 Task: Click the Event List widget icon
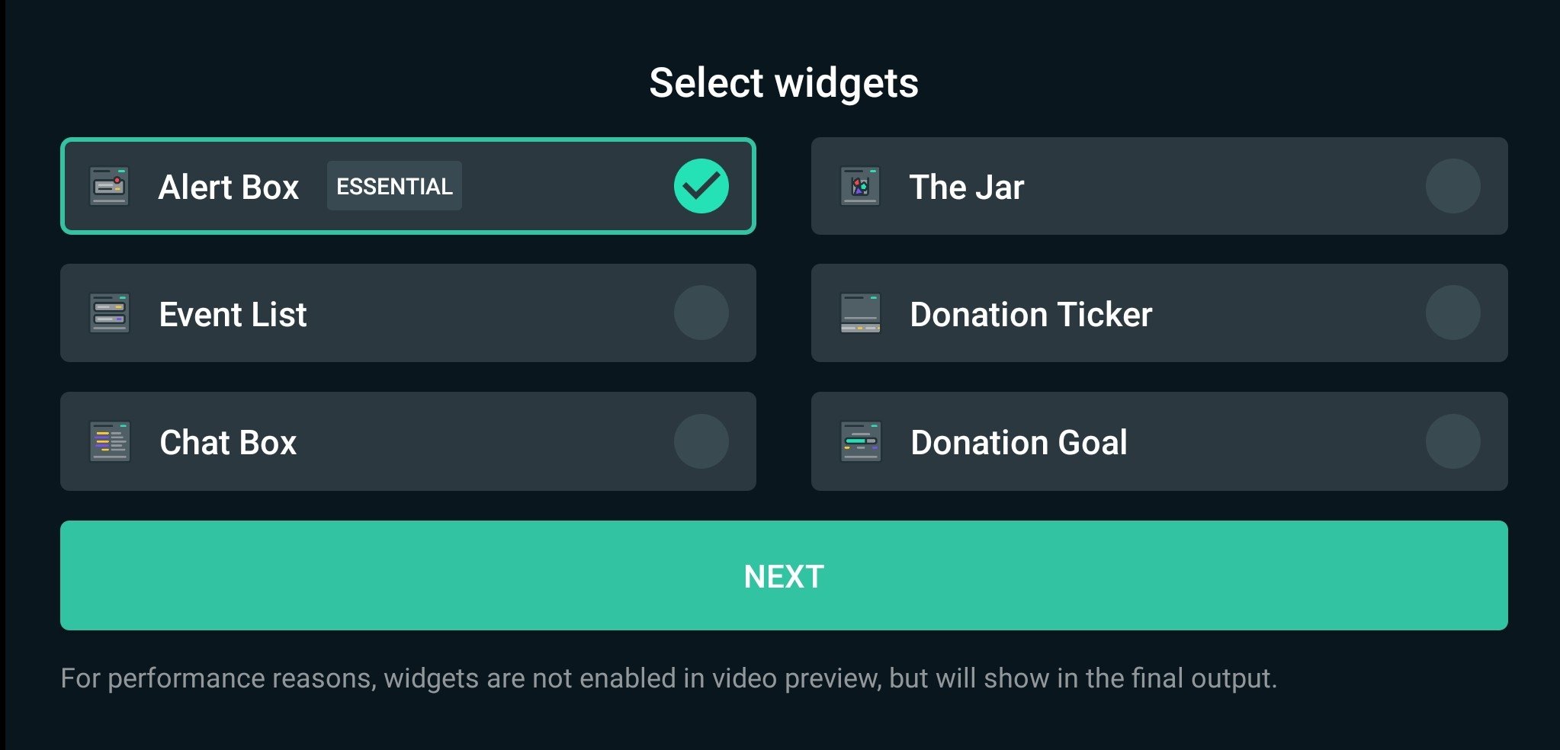tap(109, 313)
